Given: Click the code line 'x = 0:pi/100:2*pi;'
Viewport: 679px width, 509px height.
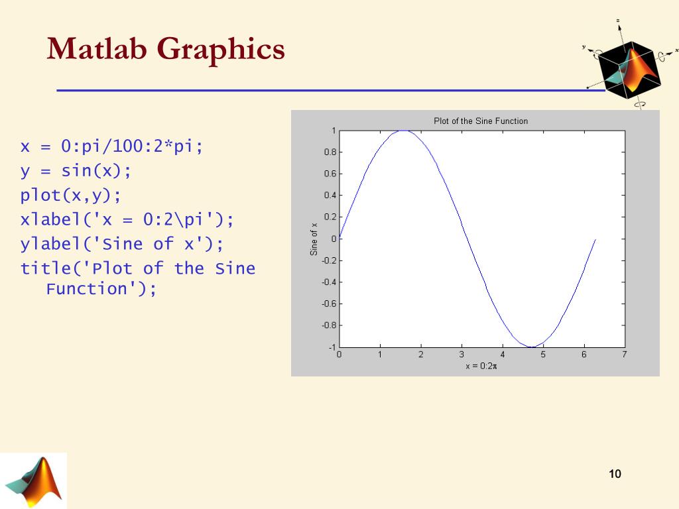Looking at the screenshot, I should tap(111, 146).
